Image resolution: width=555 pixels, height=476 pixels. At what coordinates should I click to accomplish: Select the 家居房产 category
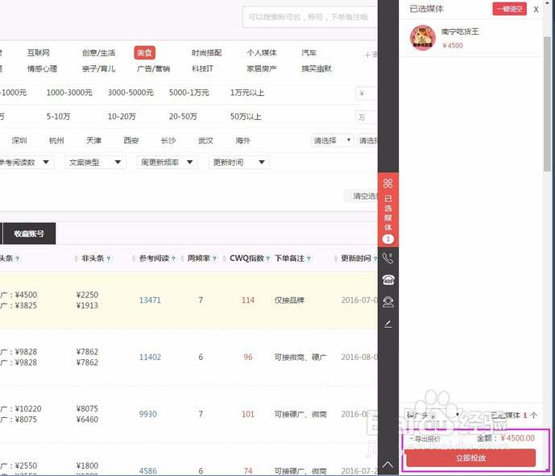tap(262, 68)
